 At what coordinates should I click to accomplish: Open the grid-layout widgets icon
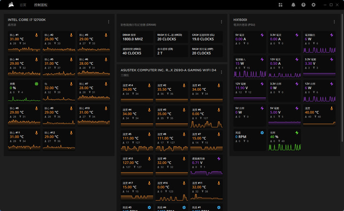(280, 5)
